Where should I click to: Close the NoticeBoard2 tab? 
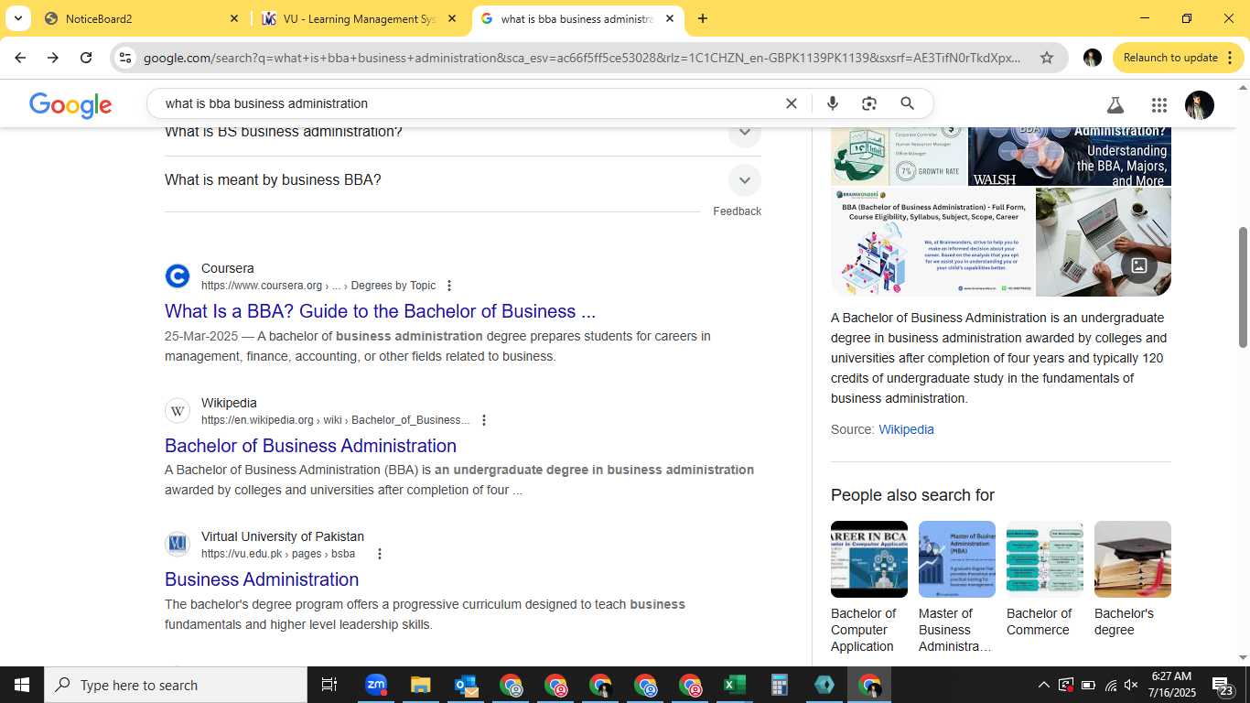tap(233, 18)
